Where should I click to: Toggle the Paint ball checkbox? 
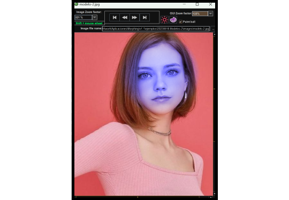180,22
